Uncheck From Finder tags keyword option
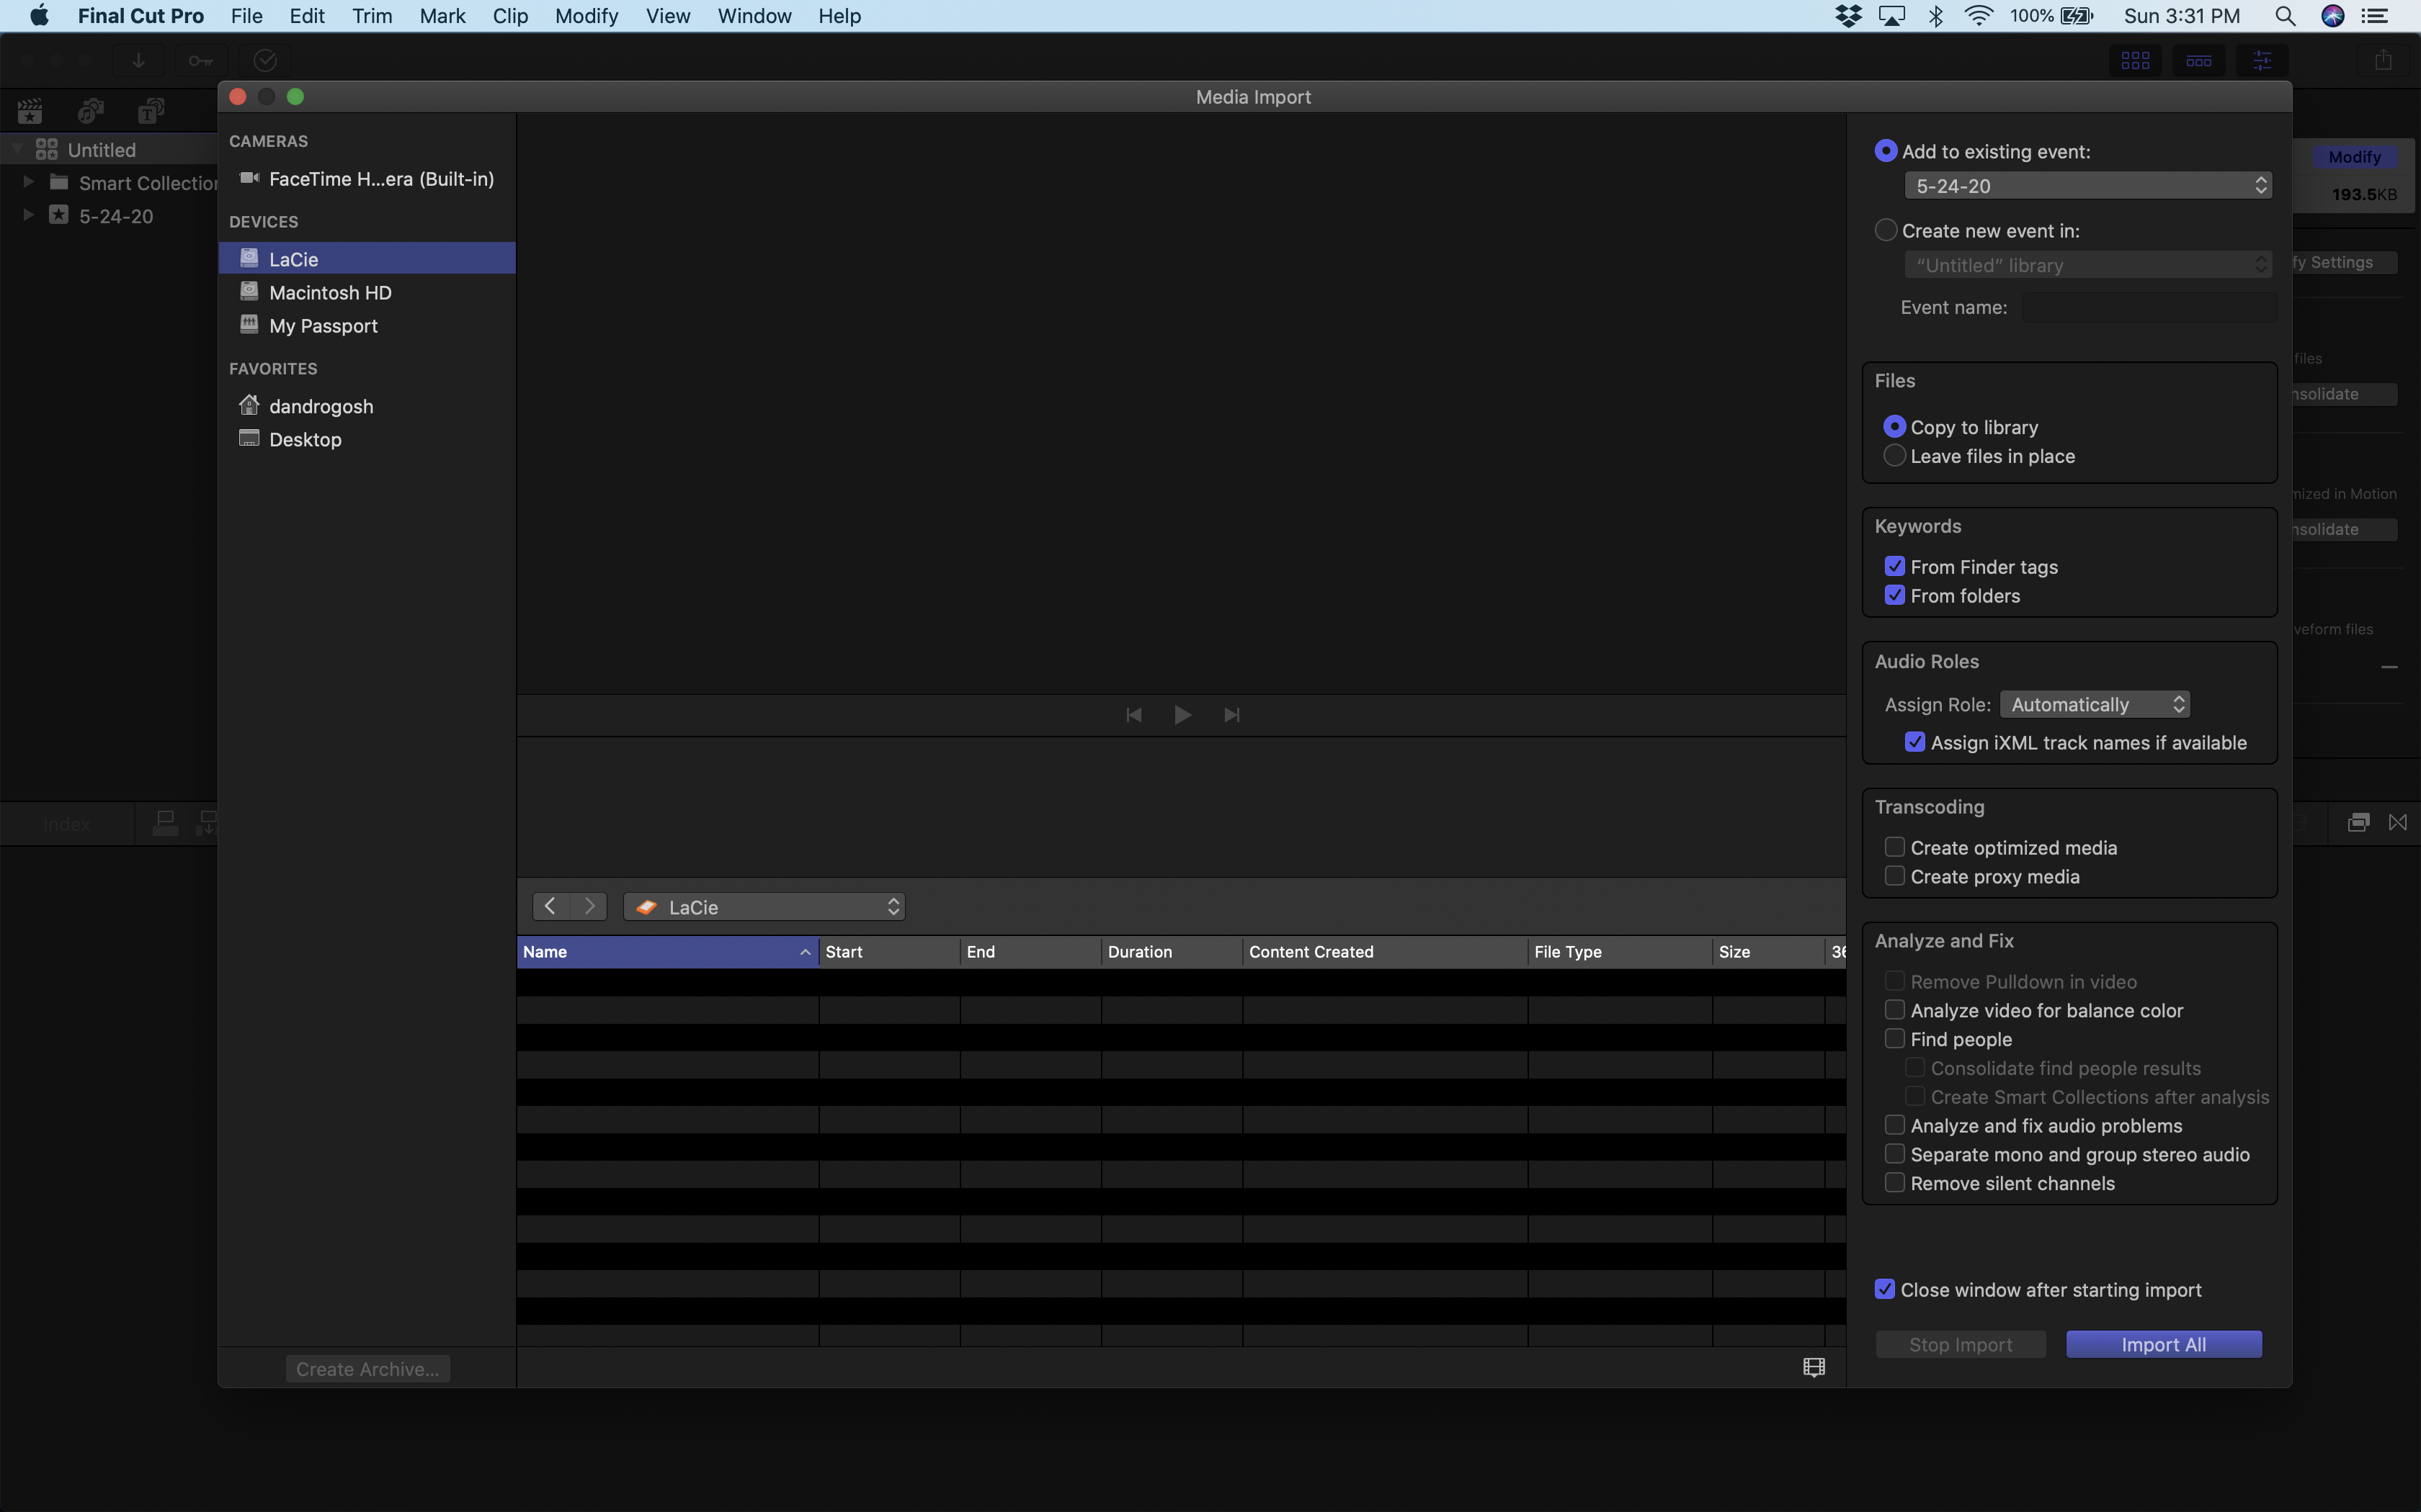 tap(1894, 566)
